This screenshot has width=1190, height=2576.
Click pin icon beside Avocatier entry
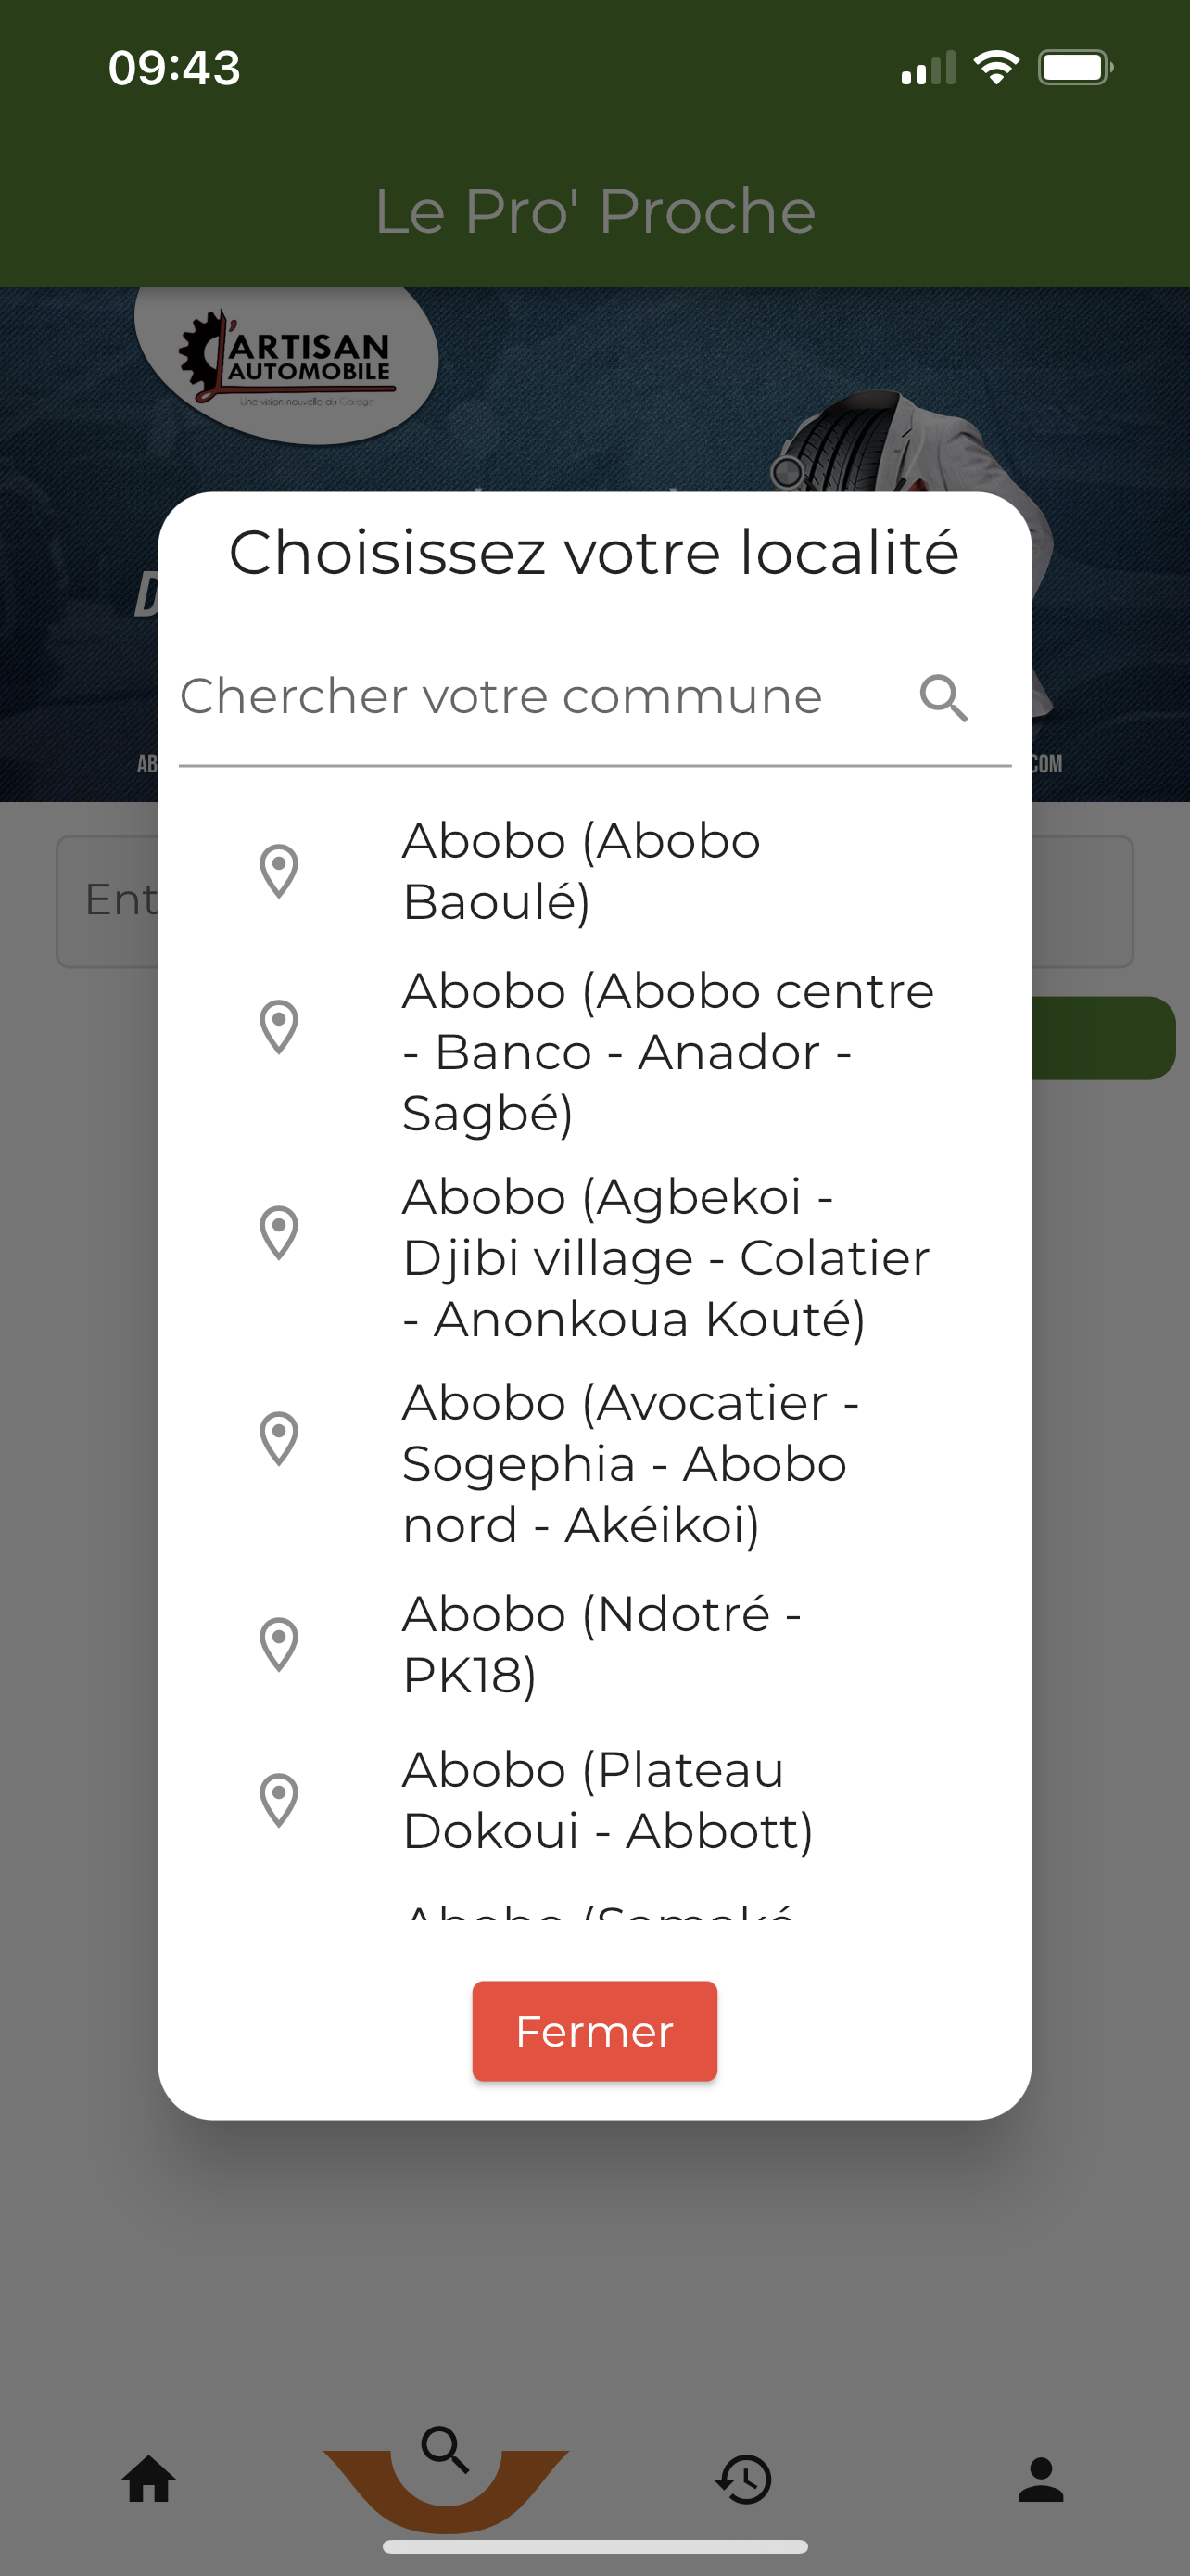pos(279,1438)
